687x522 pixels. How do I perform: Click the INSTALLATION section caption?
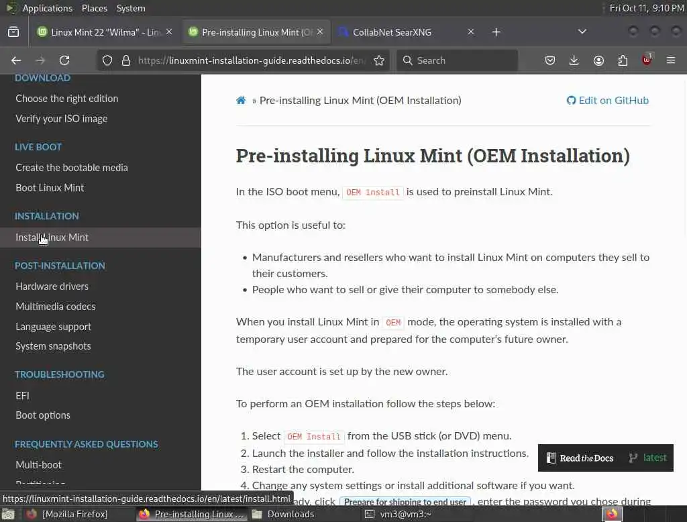click(46, 216)
